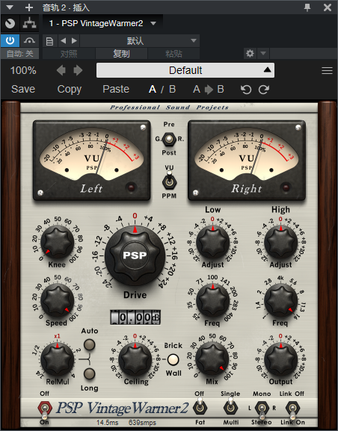Click the Right VU meter display
The image size is (338, 431).
[247, 161]
